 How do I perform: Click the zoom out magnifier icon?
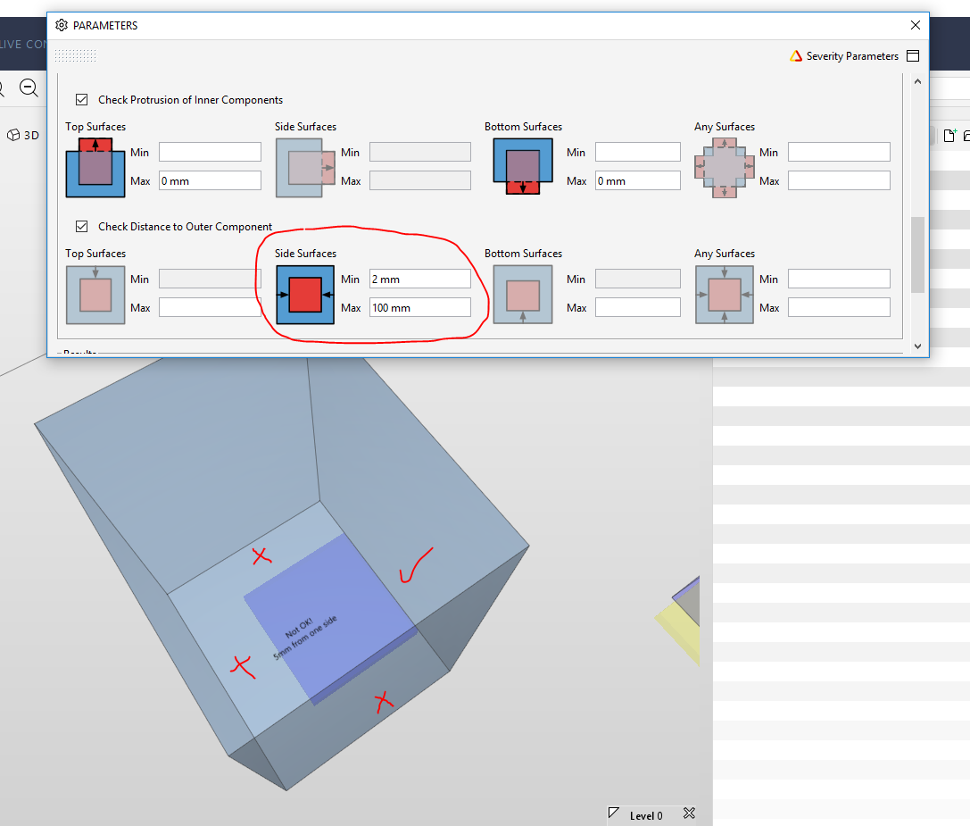[x=29, y=88]
